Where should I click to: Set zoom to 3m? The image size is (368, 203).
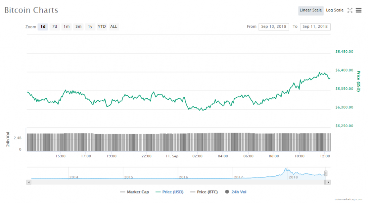pos(78,27)
